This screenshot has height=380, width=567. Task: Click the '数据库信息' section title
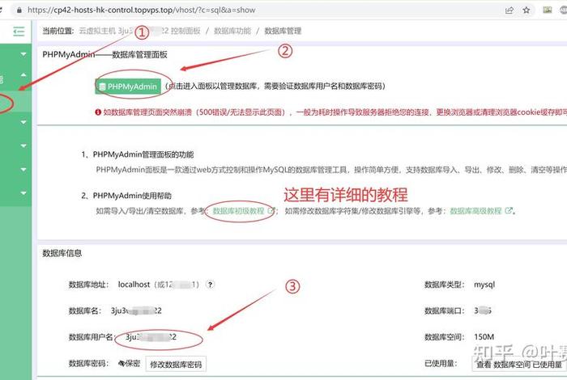62,253
